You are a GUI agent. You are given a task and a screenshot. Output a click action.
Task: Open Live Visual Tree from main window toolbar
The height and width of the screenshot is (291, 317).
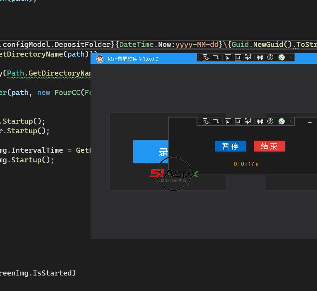[206, 57]
